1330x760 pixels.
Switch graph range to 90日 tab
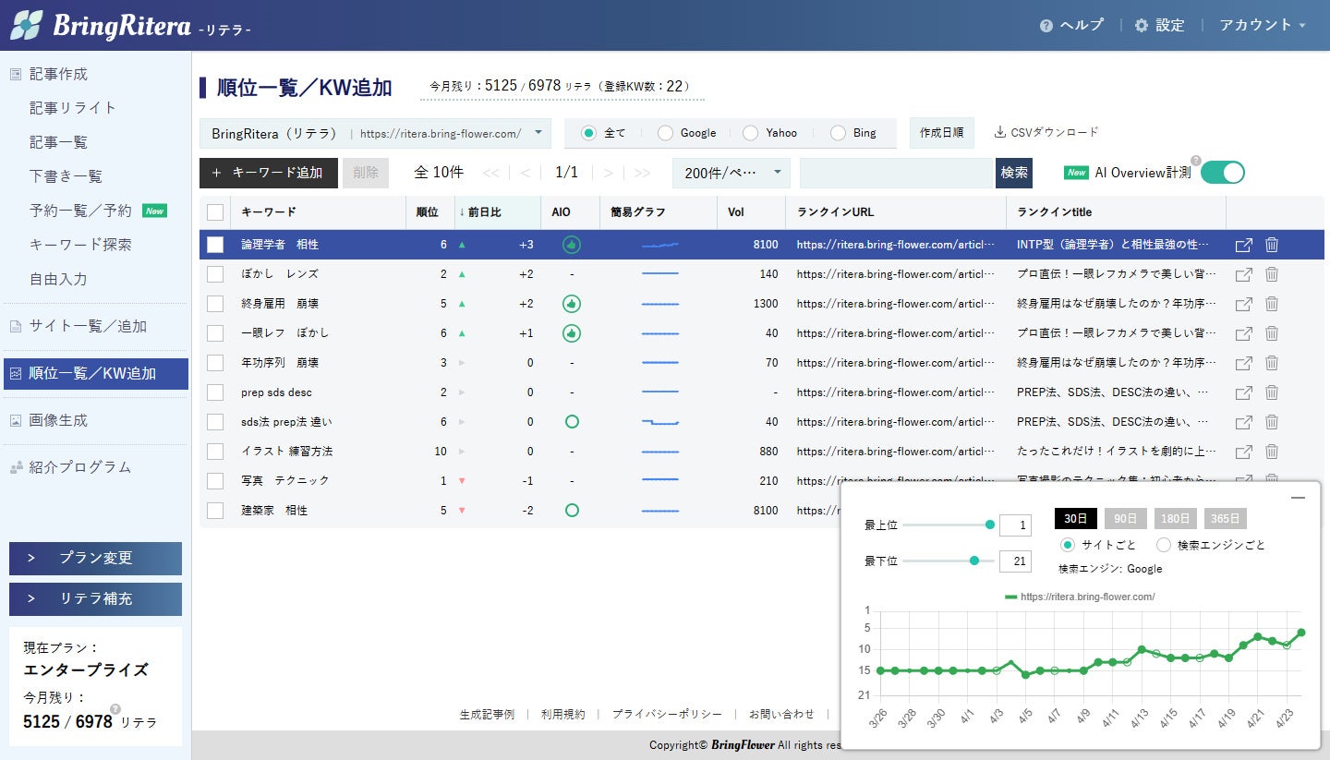[1124, 519]
